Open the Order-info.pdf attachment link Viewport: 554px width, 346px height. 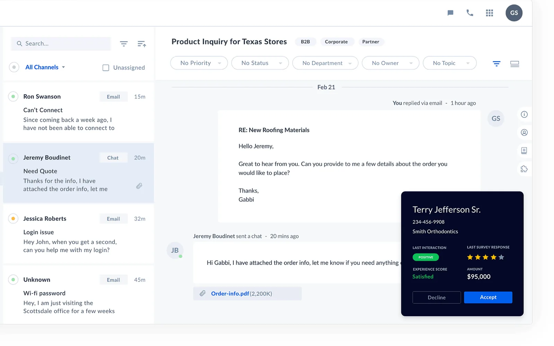click(x=230, y=293)
